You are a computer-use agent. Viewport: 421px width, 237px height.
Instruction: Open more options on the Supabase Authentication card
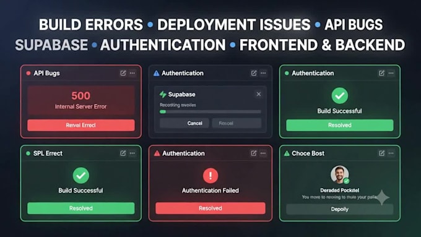(x=263, y=73)
